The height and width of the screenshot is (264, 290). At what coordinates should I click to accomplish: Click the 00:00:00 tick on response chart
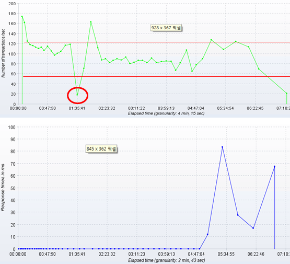pyautogui.click(x=18, y=254)
